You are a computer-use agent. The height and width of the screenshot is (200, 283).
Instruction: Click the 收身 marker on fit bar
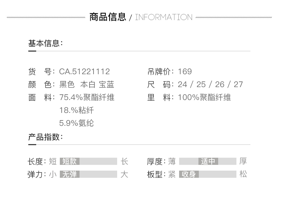[x=189, y=175]
